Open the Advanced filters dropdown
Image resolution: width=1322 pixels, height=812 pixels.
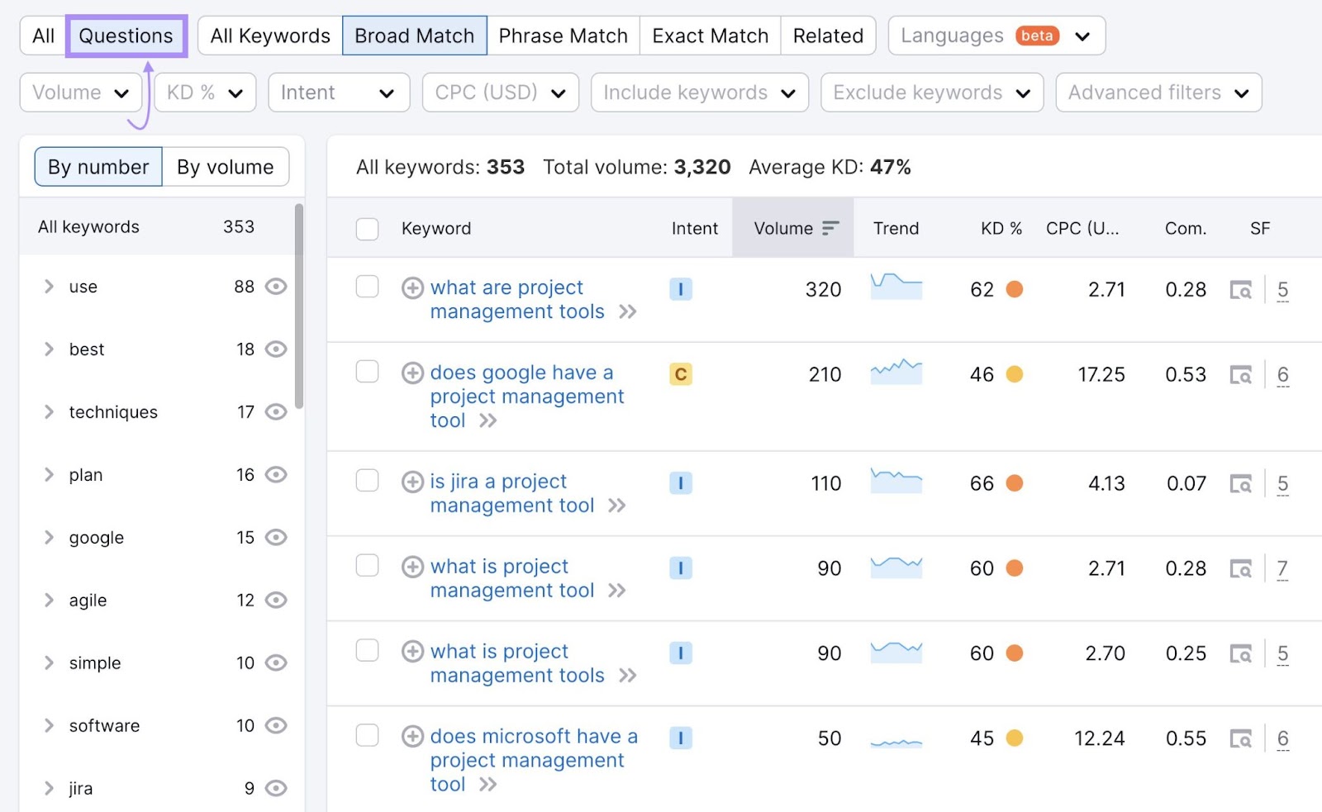coord(1158,93)
